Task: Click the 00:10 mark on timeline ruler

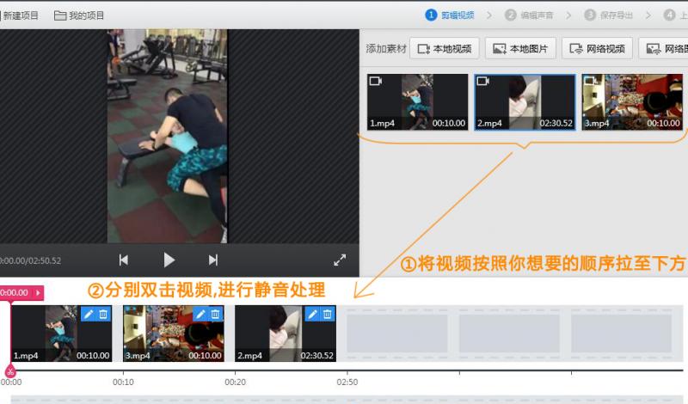Action: click(x=123, y=382)
